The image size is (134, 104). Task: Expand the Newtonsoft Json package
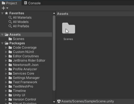6,65
